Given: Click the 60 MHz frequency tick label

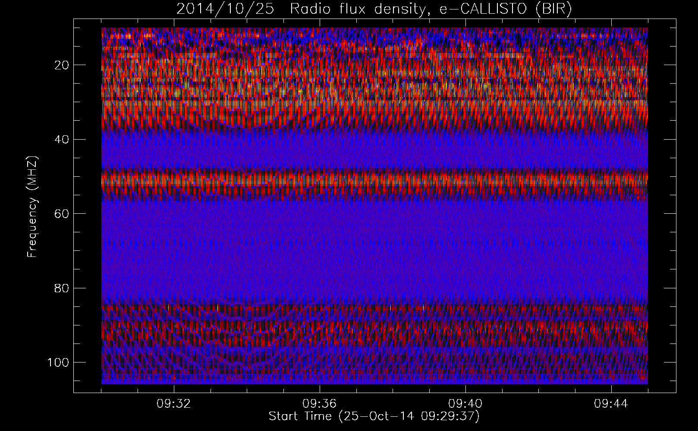Looking at the screenshot, I should 62,214.
